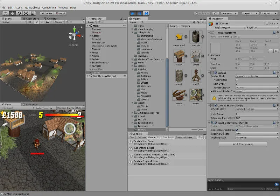Open Canvas component gear settings

click(278, 73)
